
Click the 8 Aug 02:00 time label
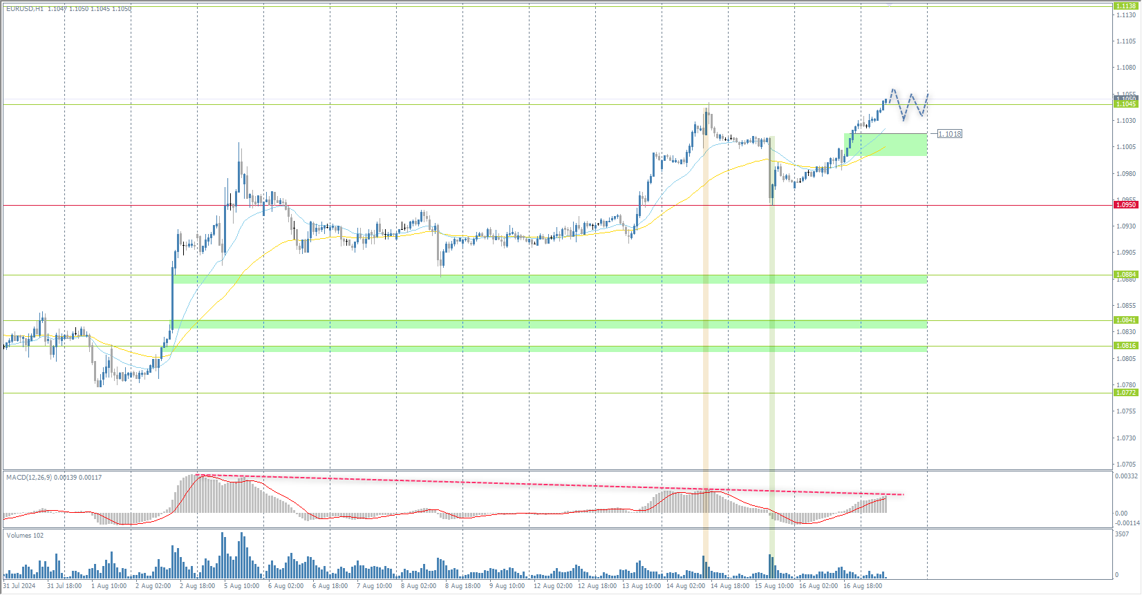point(419,586)
